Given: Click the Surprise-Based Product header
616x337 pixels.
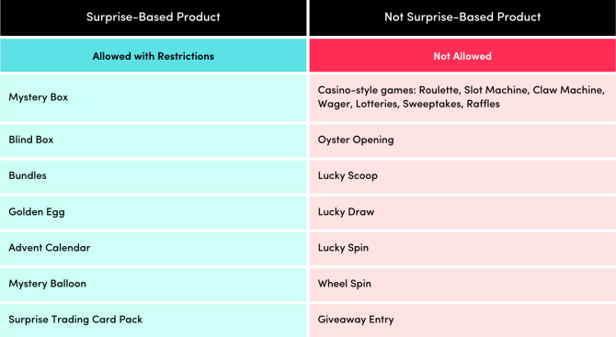Looking at the screenshot, I should [x=154, y=17].
